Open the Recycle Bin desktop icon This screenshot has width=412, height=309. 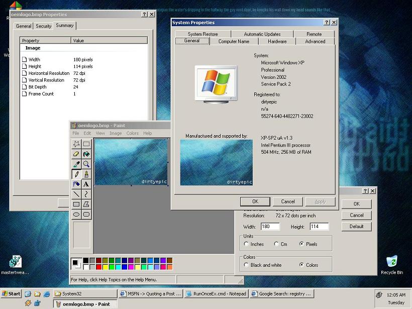coord(392,265)
